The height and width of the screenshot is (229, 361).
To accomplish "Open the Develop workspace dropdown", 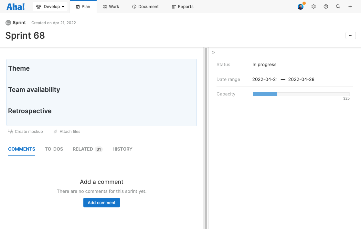I will pos(50,6).
